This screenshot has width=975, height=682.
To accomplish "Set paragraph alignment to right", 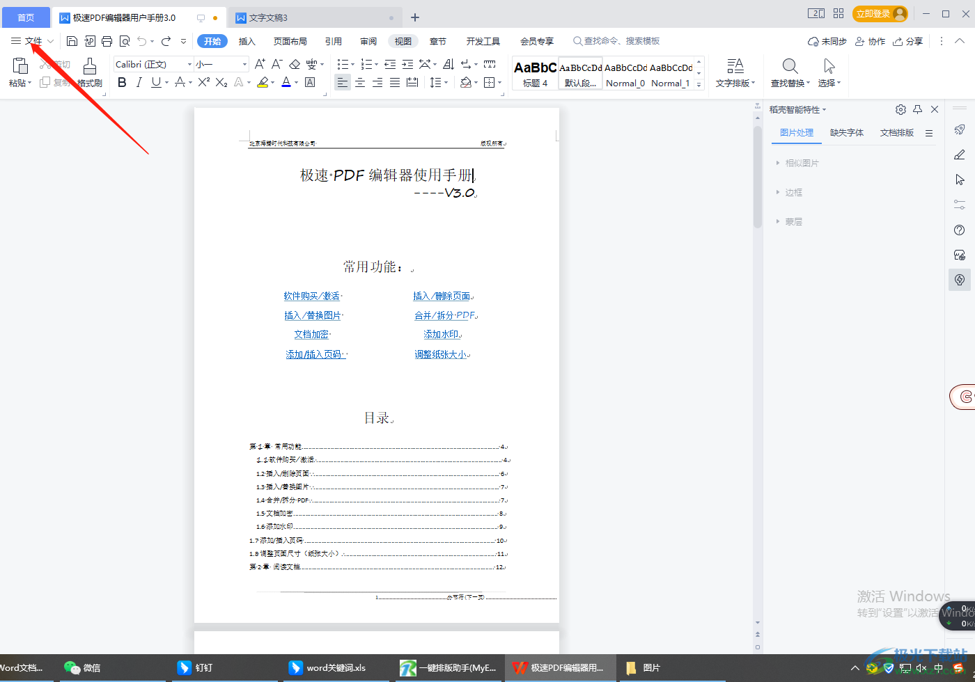I will tap(377, 82).
